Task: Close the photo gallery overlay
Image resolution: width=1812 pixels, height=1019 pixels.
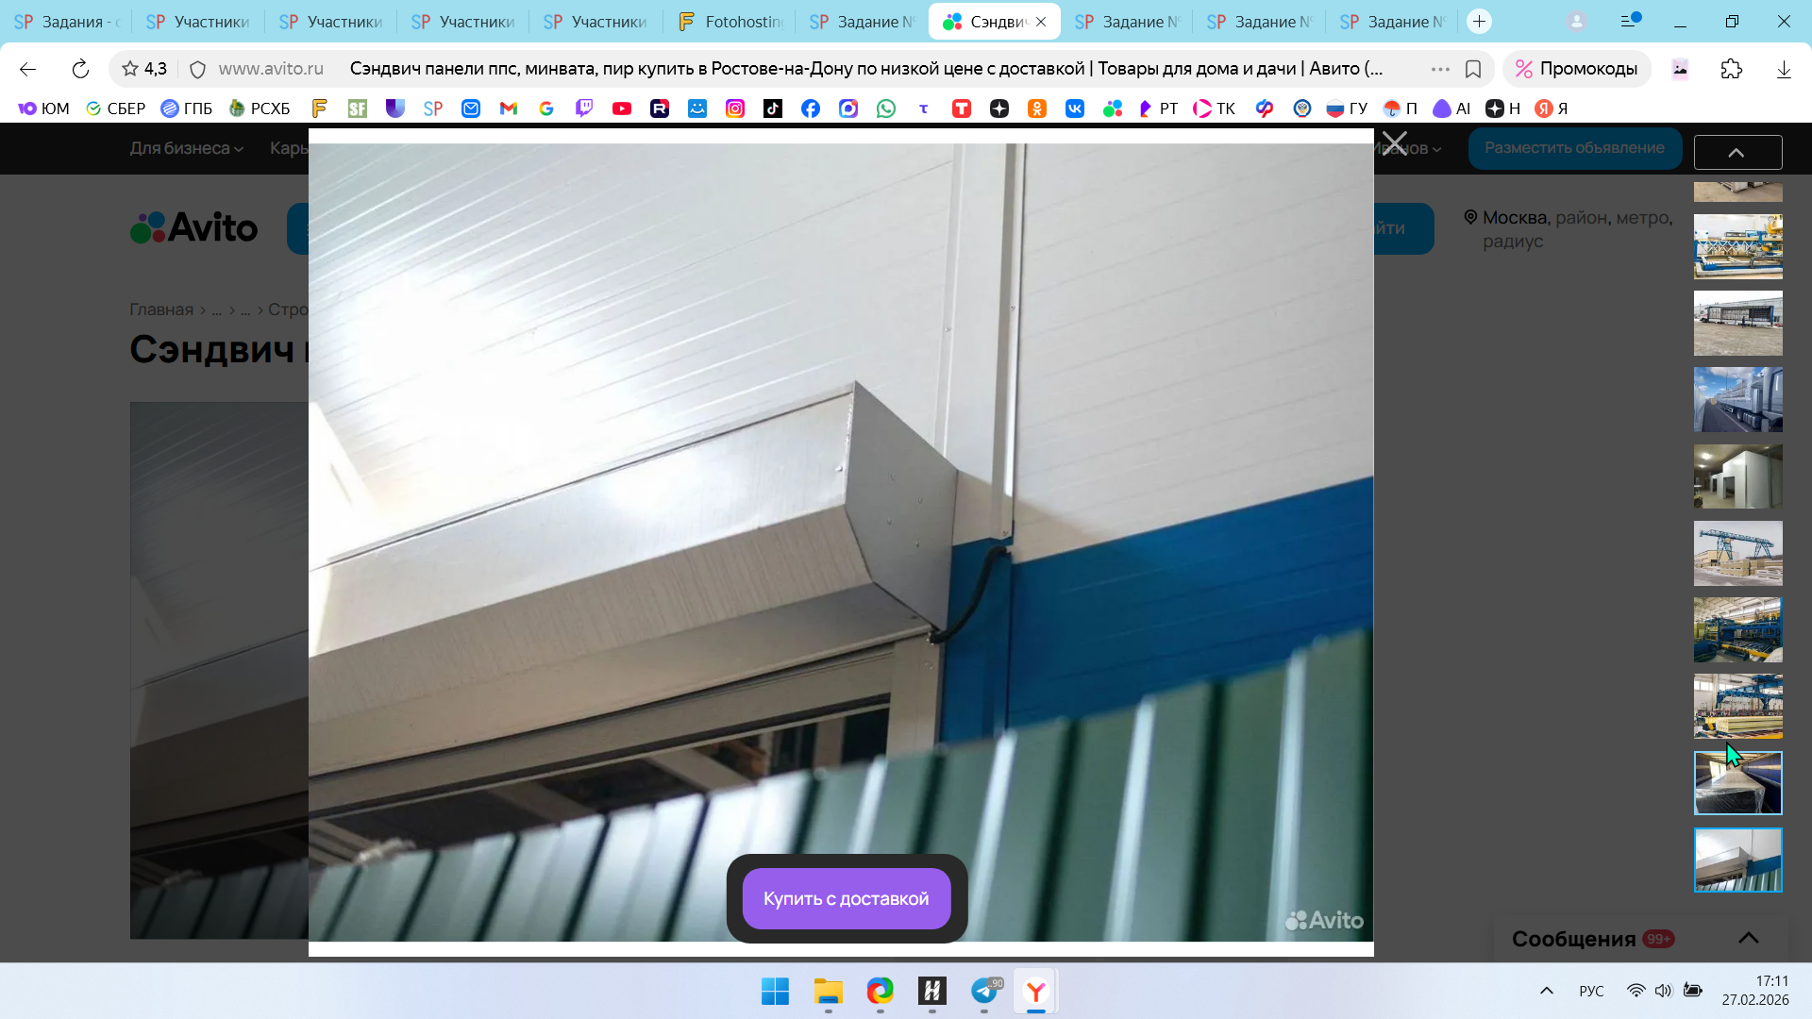Action: [x=1394, y=143]
